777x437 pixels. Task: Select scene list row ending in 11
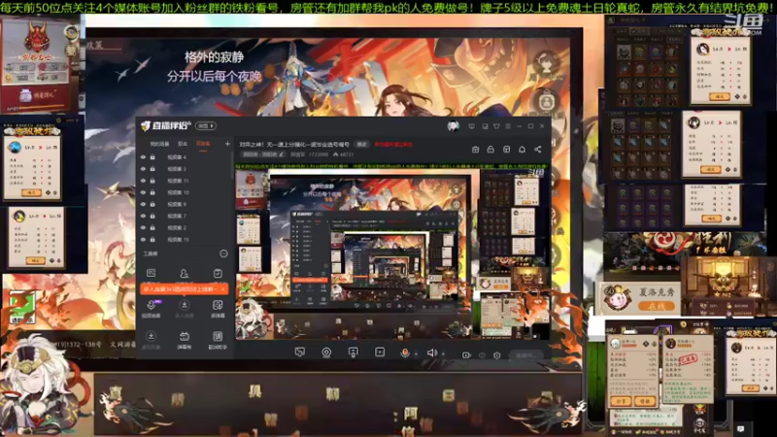point(184,181)
